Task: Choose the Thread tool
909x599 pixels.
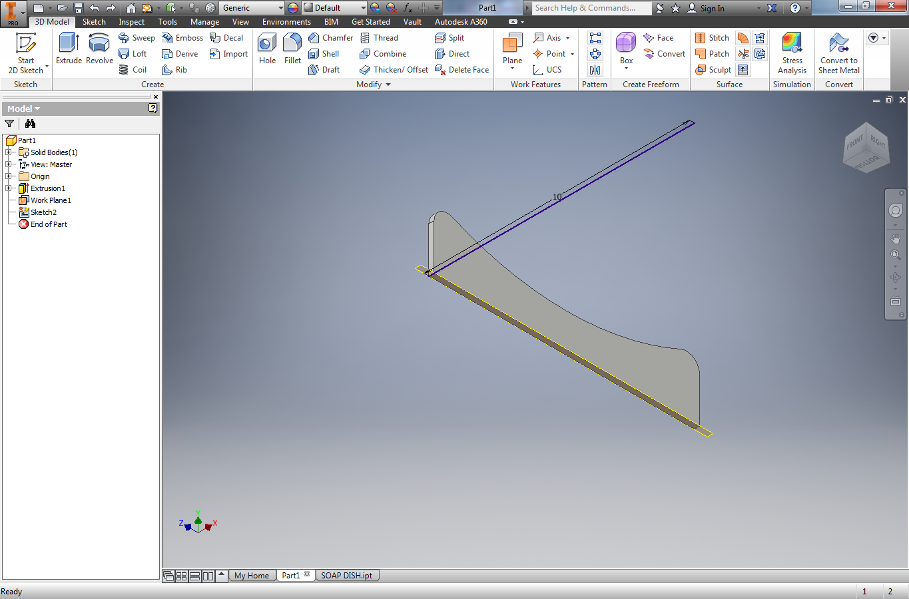Action: coord(379,38)
